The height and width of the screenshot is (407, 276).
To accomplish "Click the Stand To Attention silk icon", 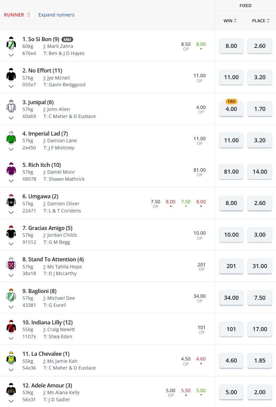I will point(11,263).
